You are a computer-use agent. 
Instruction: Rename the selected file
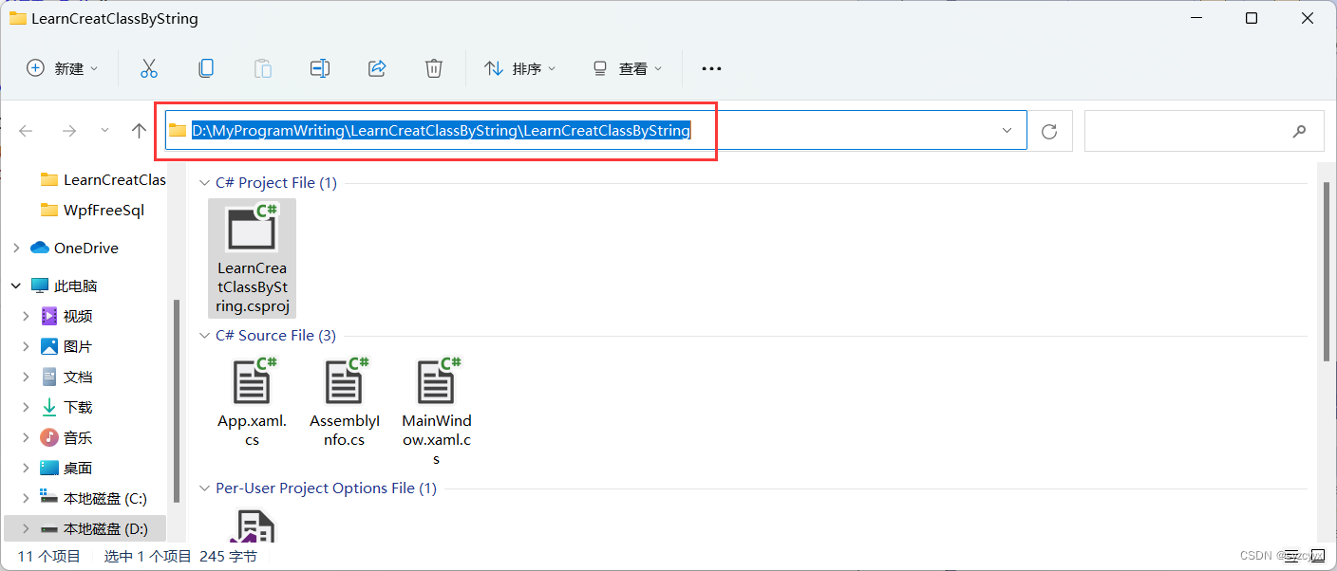click(320, 67)
